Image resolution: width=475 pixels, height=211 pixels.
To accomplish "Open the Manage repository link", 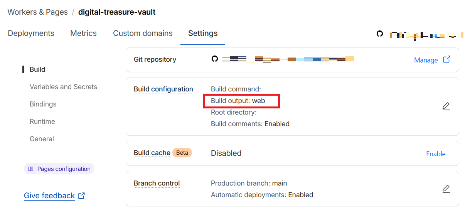I will [426, 60].
